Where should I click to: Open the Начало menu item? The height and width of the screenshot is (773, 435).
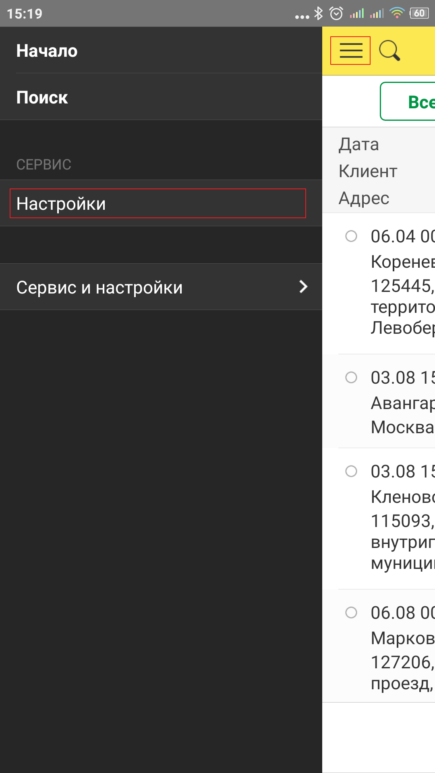[x=161, y=50]
